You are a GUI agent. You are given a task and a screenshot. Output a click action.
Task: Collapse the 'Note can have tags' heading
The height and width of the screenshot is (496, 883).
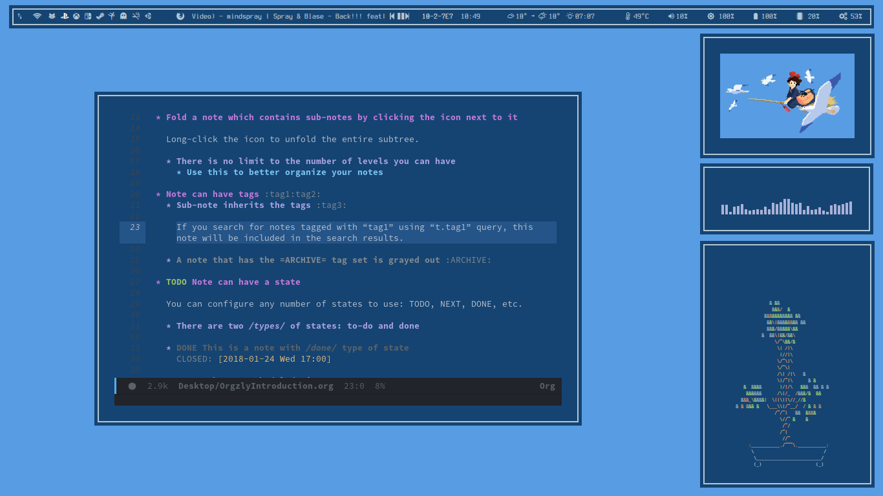(x=158, y=194)
